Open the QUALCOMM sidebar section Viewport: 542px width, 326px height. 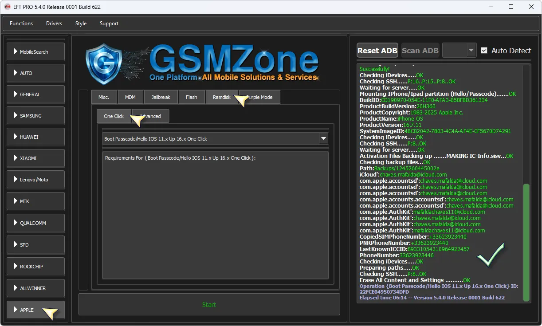(x=35, y=223)
